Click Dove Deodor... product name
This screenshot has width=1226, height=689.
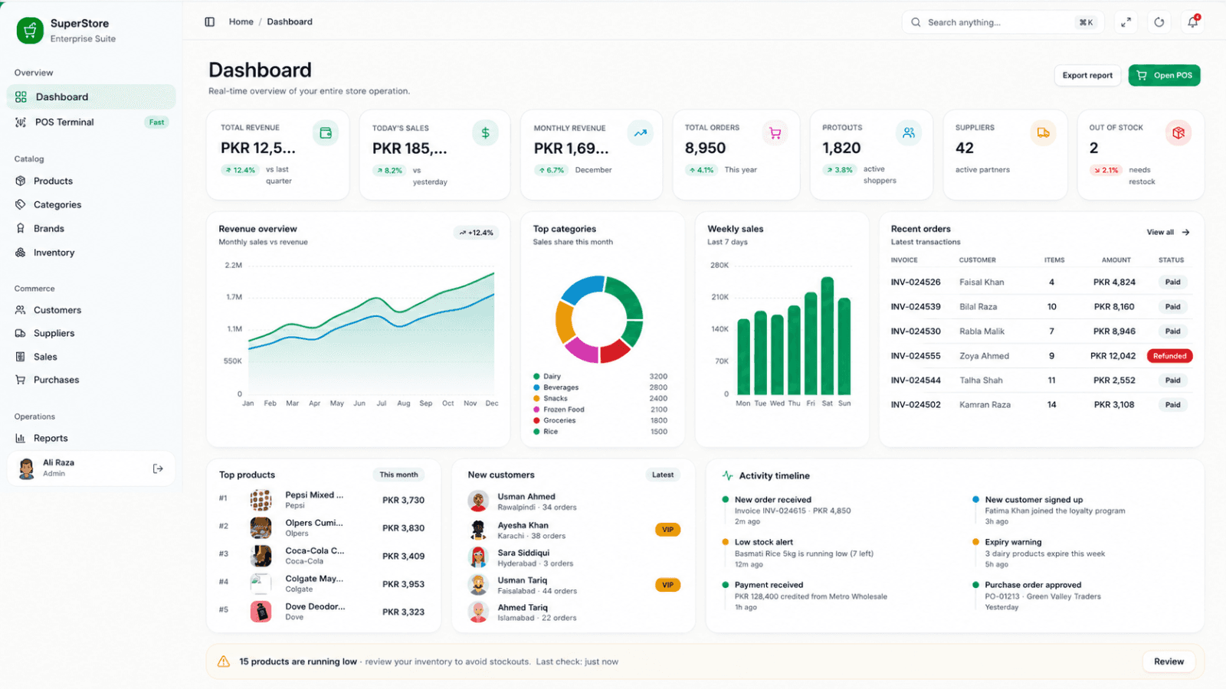coord(315,606)
